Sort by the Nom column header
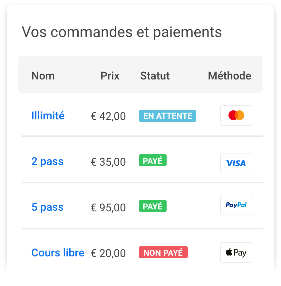 [43, 76]
